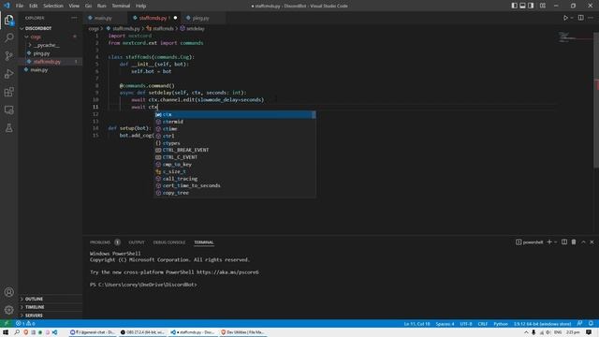Screen dimensions: 599x337
Task: Toggle the primary side bar
Action: (514, 6)
